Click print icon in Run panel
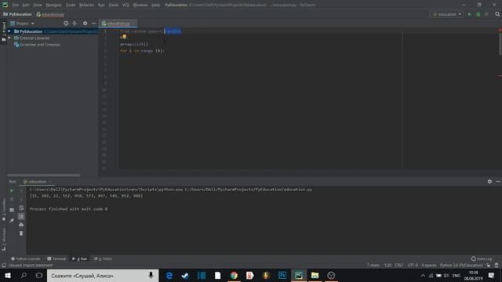The height and width of the screenshot is (282, 502). coord(21,225)
